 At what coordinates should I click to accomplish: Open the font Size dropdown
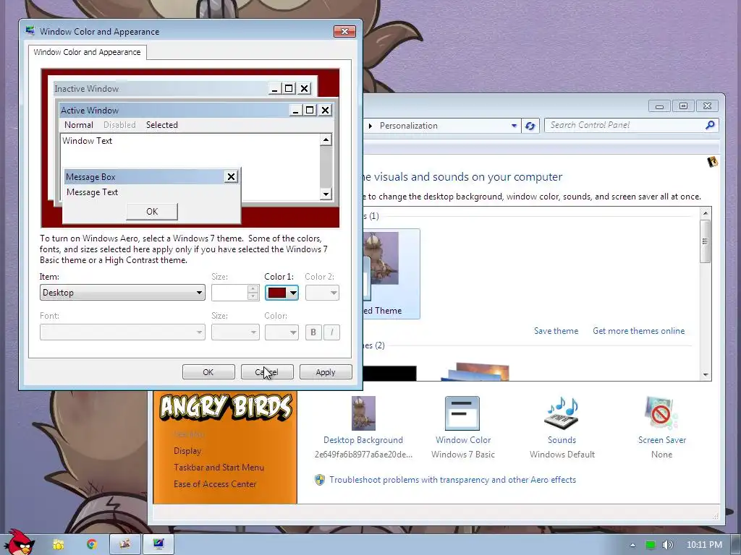pos(235,332)
